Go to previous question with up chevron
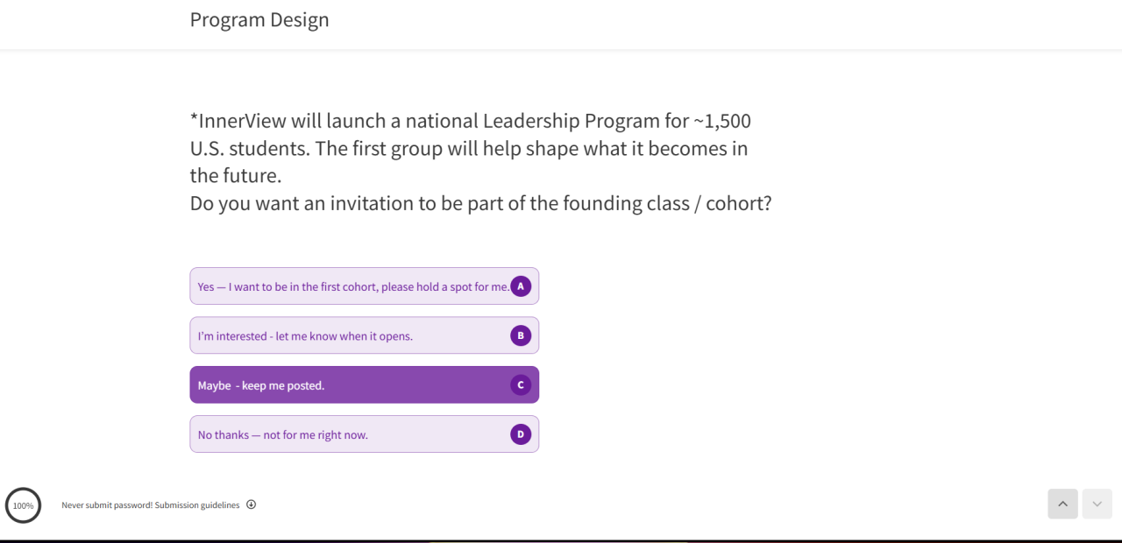The width and height of the screenshot is (1122, 543). (1062, 504)
